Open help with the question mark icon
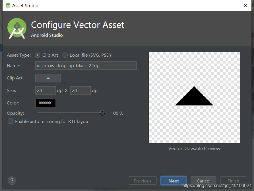 [12, 181]
